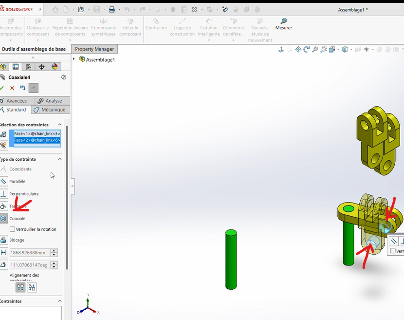
Task: Toggle the Verr checkbox in the floating popup
Action: click(x=393, y=251)
